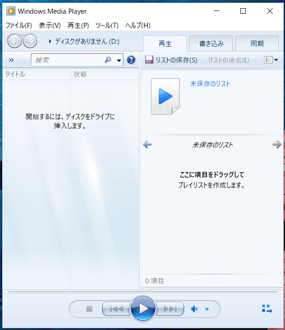Click the gray right arrow above playlist

pos(277,145)
